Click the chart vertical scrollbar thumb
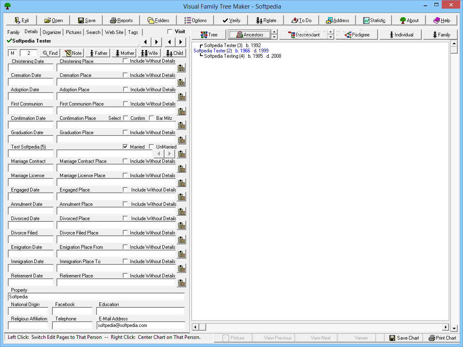The height and width of the screenshot is (347, 463). pos(454,50)
